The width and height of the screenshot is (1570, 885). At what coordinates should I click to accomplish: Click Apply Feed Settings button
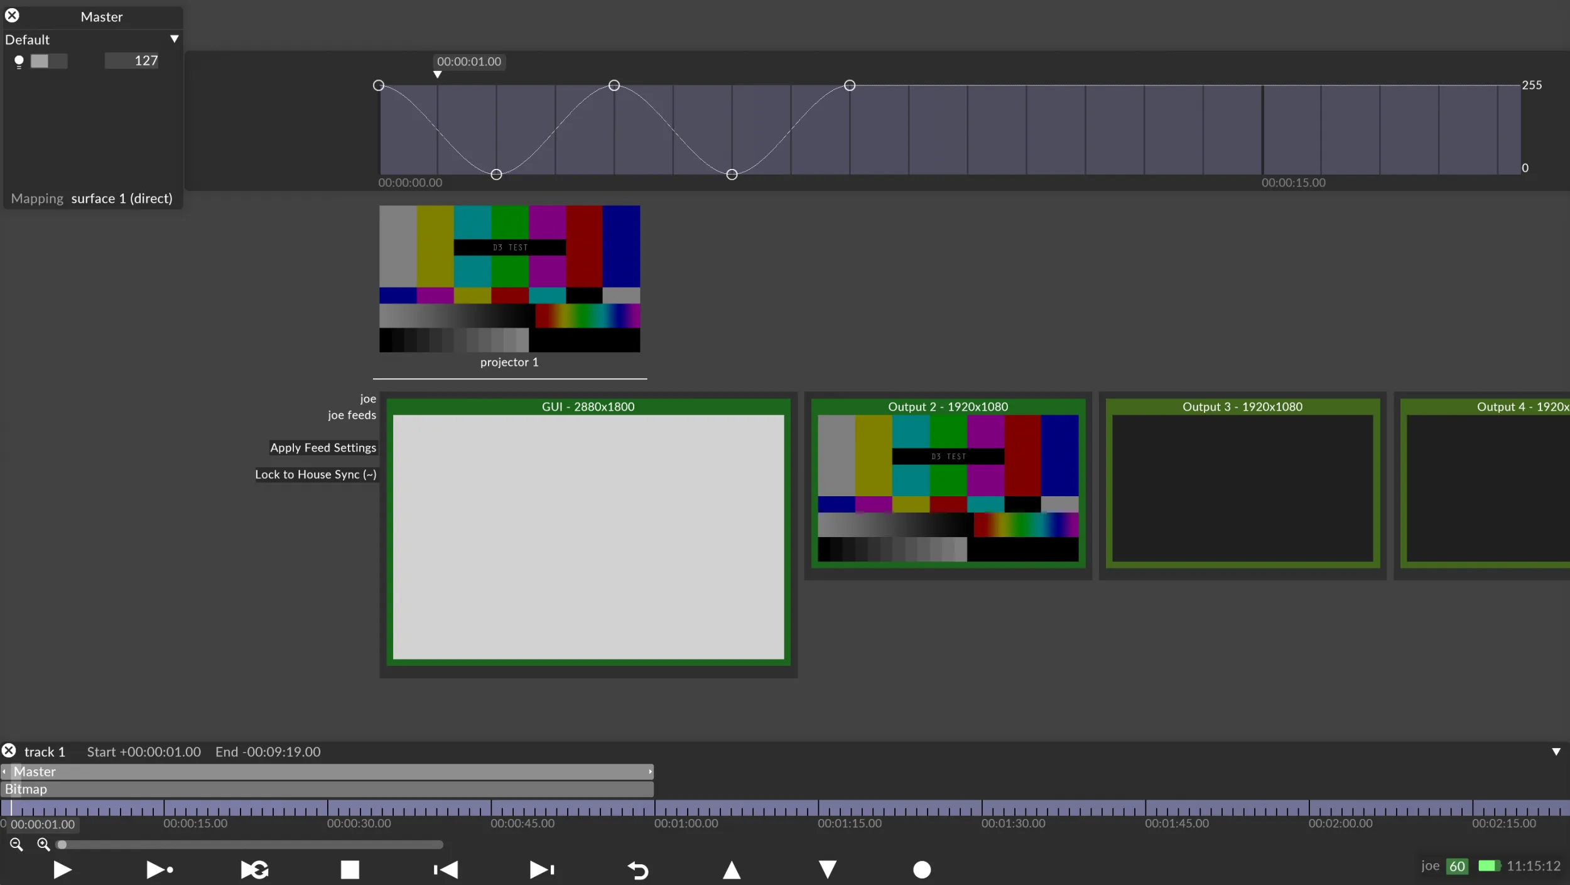[323, 447]
